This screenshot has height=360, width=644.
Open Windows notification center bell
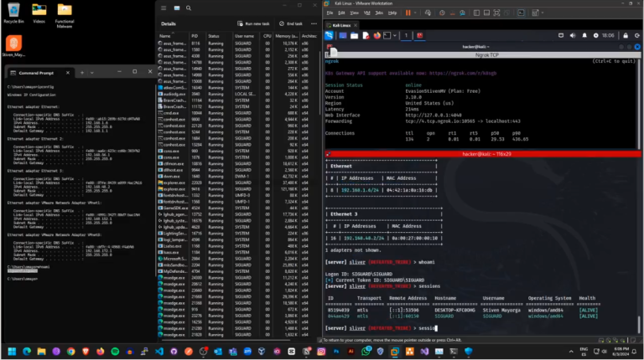pyautogui.click(x=635, y=352)
